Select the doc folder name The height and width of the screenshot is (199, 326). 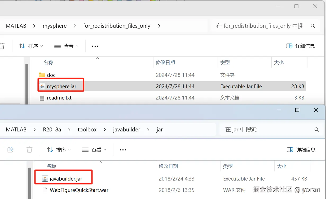(51, 75)
